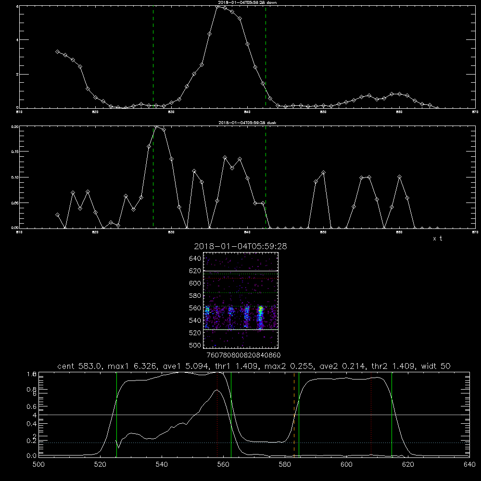This screenshot has height=481, width=481.
Task: Click y-axis label 640 beside the heatmap
Action: 195,259
